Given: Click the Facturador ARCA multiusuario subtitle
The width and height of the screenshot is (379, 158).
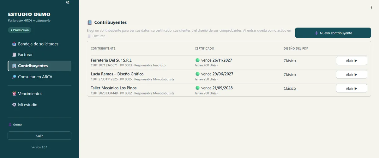Looking at the screenshot, I should click(x=29, y=21).
